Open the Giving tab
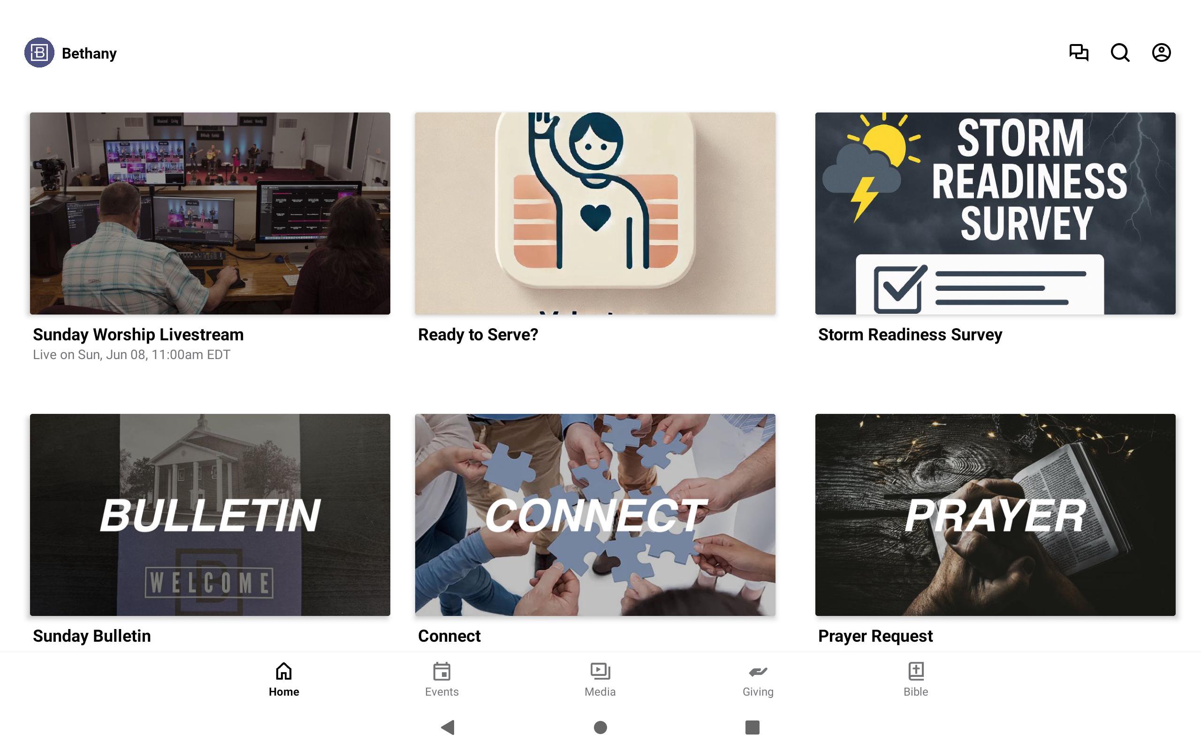1201x750 pixels. tap(758, 680)
